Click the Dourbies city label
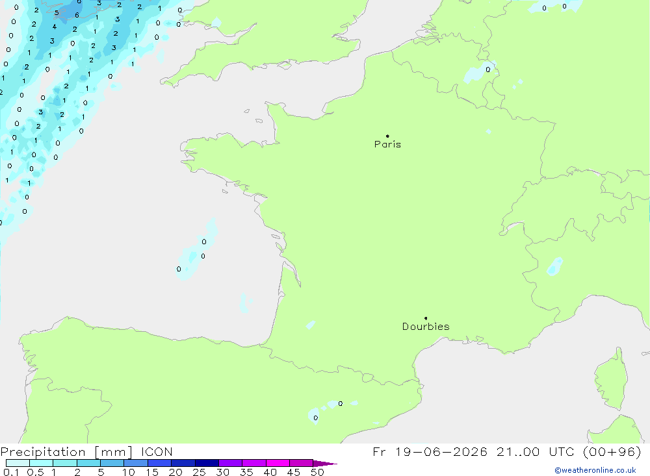 point(426,327)
